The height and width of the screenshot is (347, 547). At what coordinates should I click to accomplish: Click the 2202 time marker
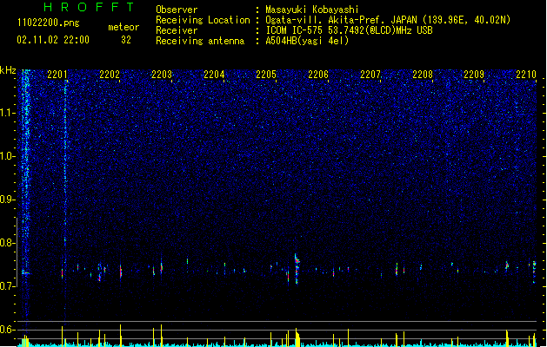pyautogui.click(x=110, y=75)
